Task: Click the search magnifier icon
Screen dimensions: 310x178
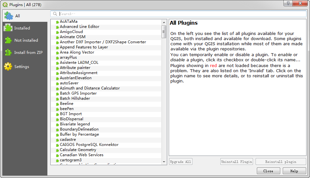Action: click(x=55, y=14)
